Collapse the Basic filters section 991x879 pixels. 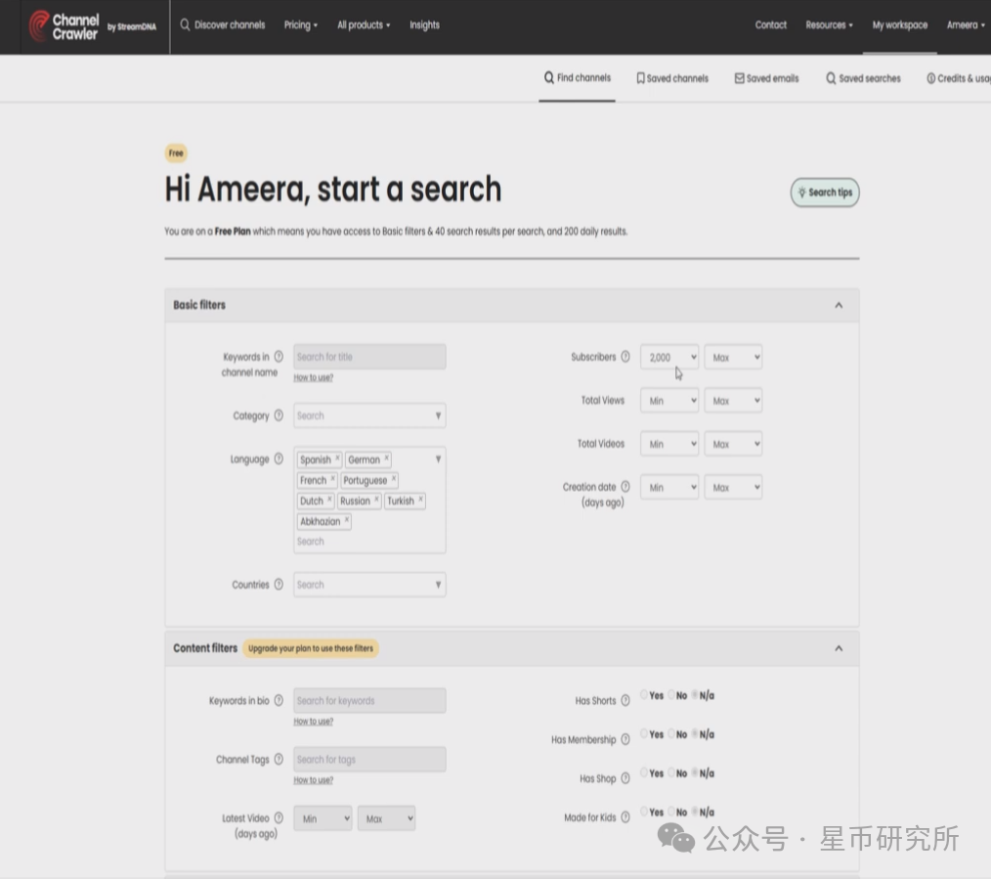838,305
